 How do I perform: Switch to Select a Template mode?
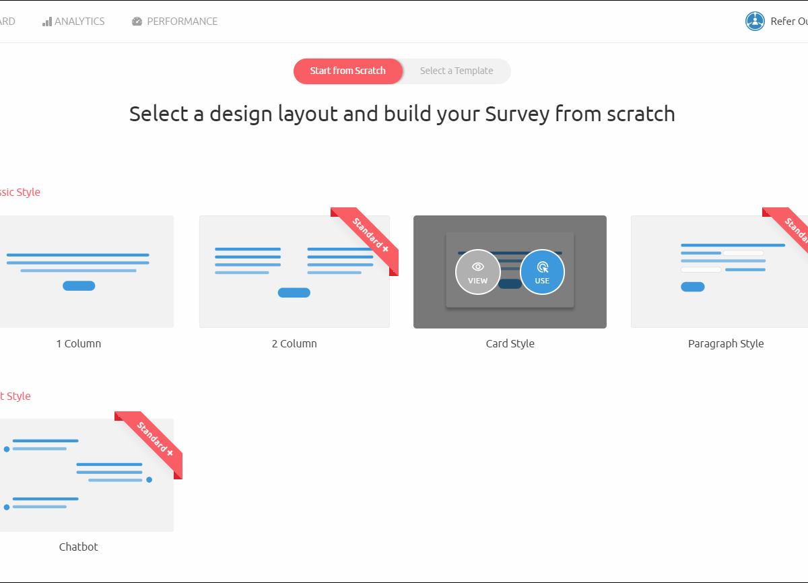(457, 71)
